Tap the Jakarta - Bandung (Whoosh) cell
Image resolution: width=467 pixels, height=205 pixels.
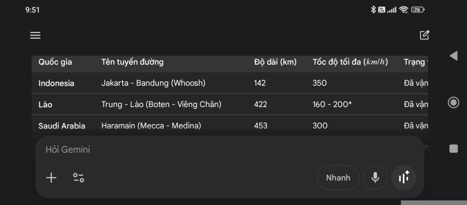pos(153,83)
